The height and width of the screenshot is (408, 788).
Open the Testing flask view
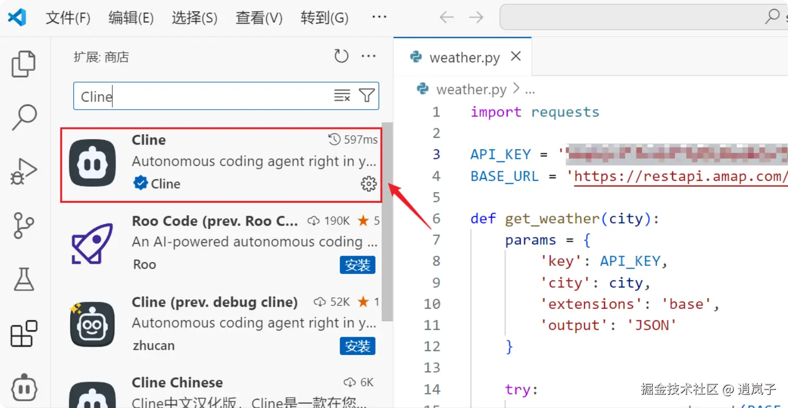[x=24, y=279]
